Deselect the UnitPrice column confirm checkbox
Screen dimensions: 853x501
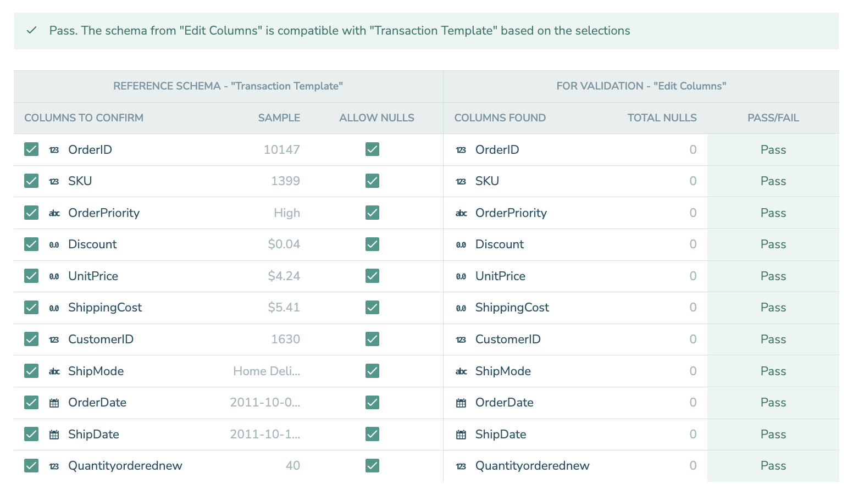tap(31, 276)
